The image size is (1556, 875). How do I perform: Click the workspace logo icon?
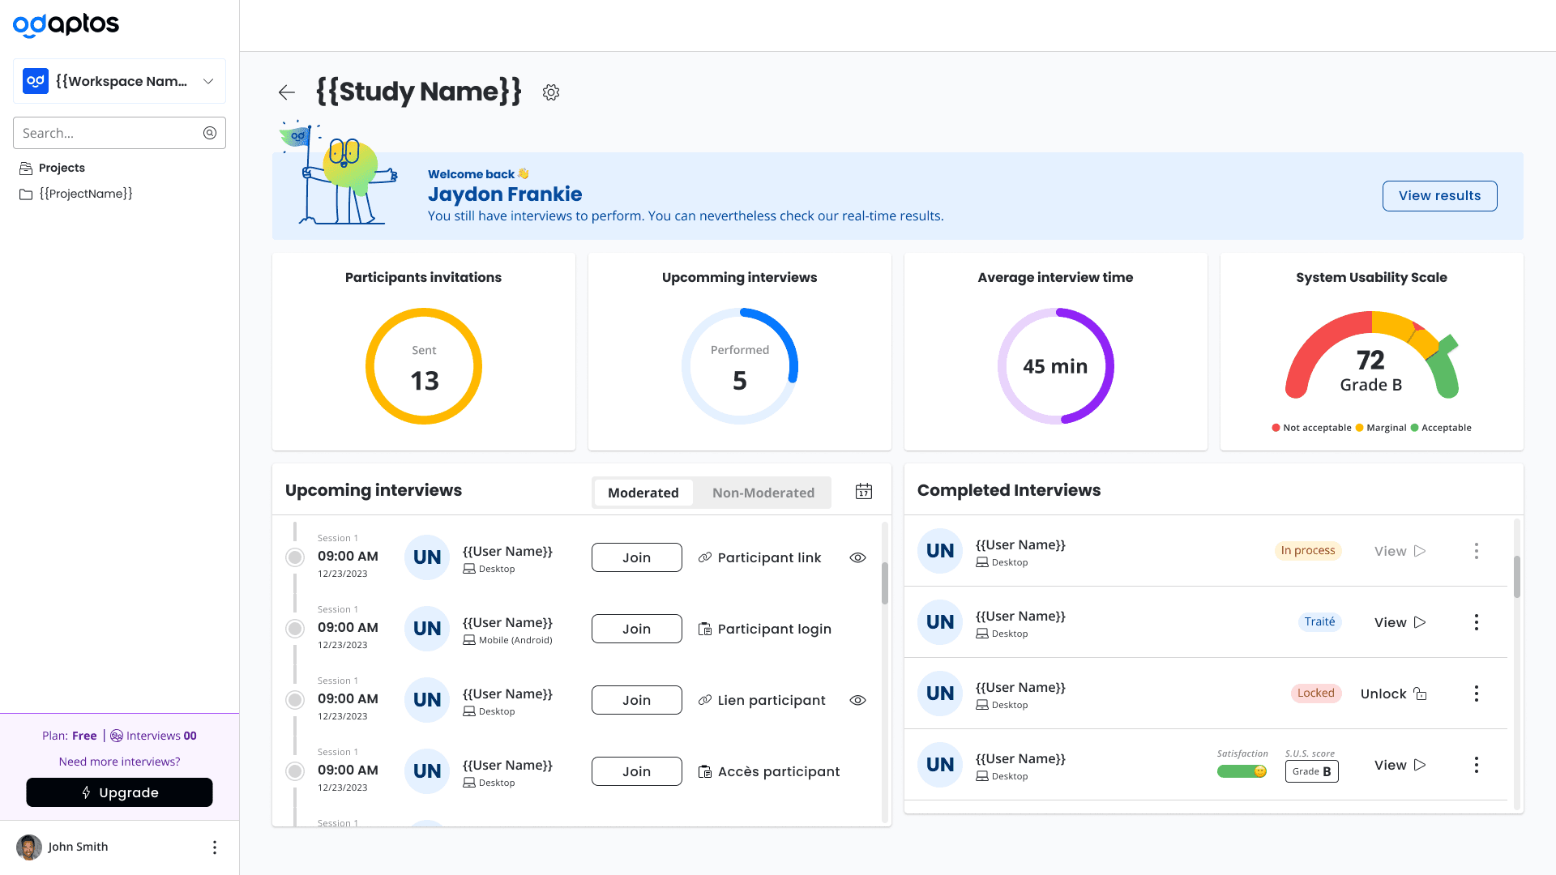pos(36,81)
